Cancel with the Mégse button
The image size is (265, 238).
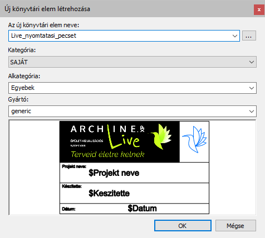click(x=235, y=226)
